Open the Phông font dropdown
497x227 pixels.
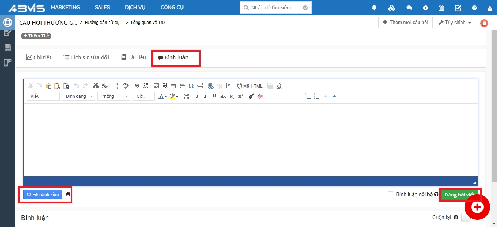[x=114, y=96]
